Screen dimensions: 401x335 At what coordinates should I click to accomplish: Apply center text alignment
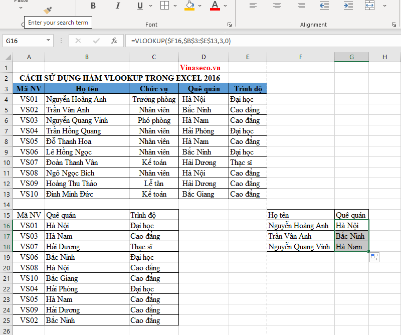coord(276,6)
